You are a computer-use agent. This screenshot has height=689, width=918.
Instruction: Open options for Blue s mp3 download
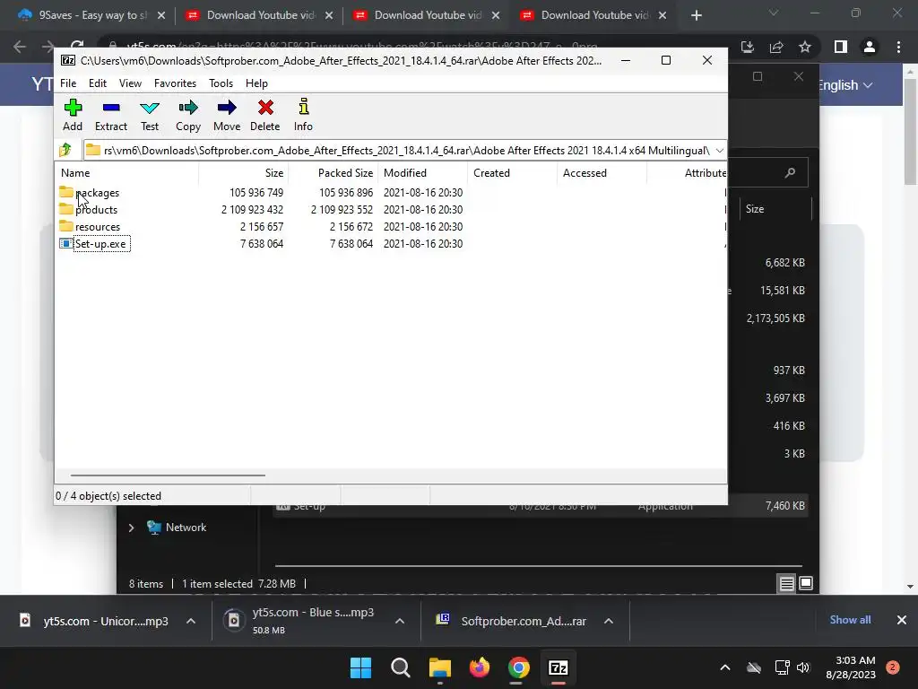coord(399,621)
